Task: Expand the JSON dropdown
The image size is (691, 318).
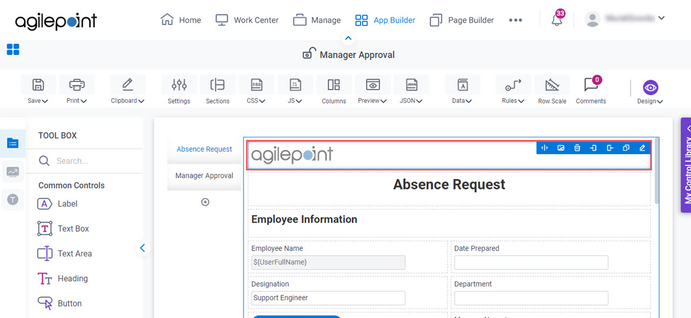Action: click(x=419, y=101)
